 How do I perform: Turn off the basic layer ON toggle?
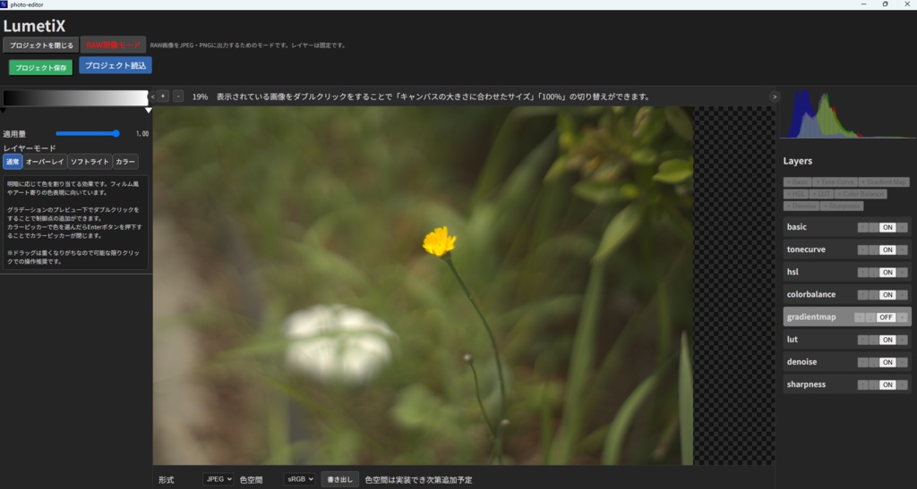[887, 228]
